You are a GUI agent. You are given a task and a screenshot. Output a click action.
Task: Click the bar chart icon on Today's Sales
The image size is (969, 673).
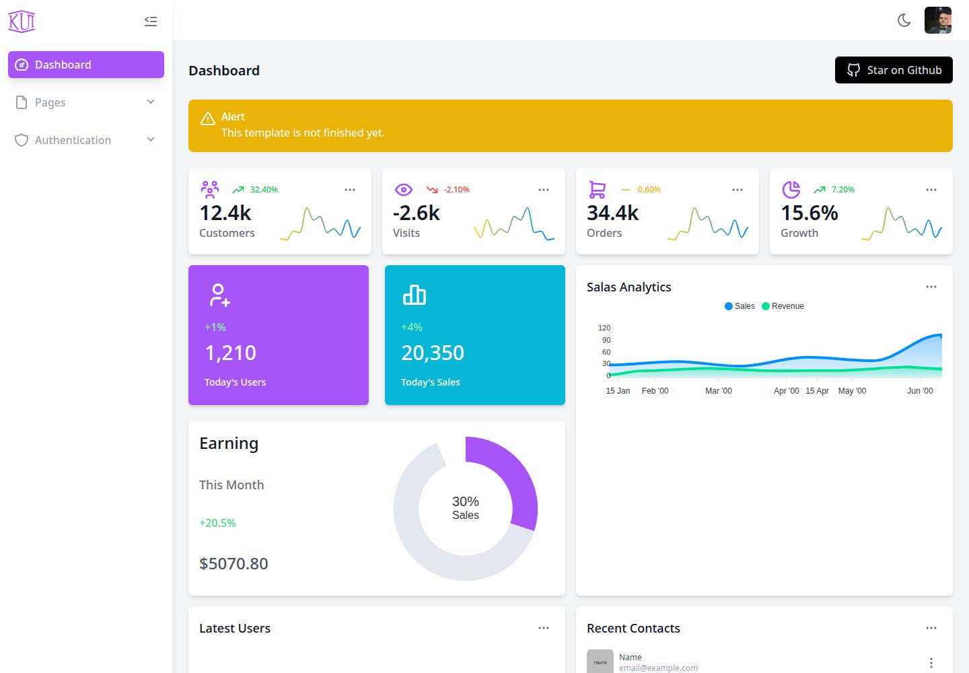point(415,295)
